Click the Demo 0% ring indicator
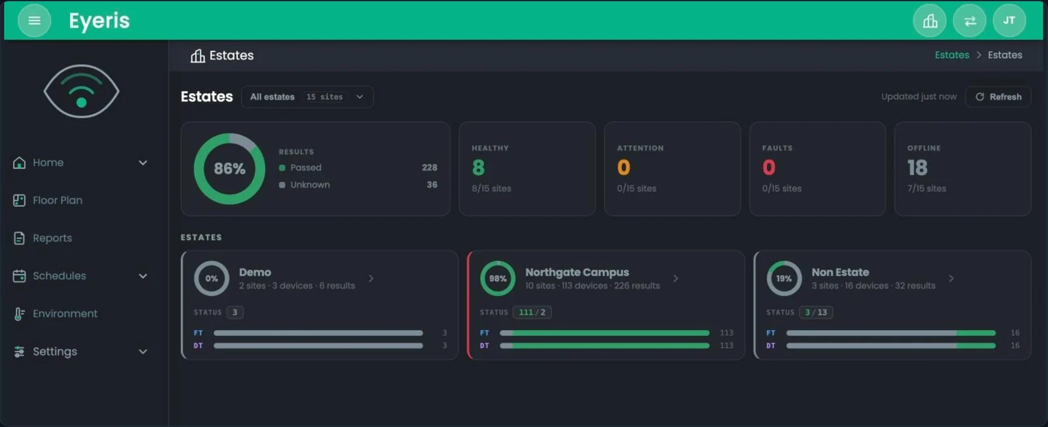 212,278
